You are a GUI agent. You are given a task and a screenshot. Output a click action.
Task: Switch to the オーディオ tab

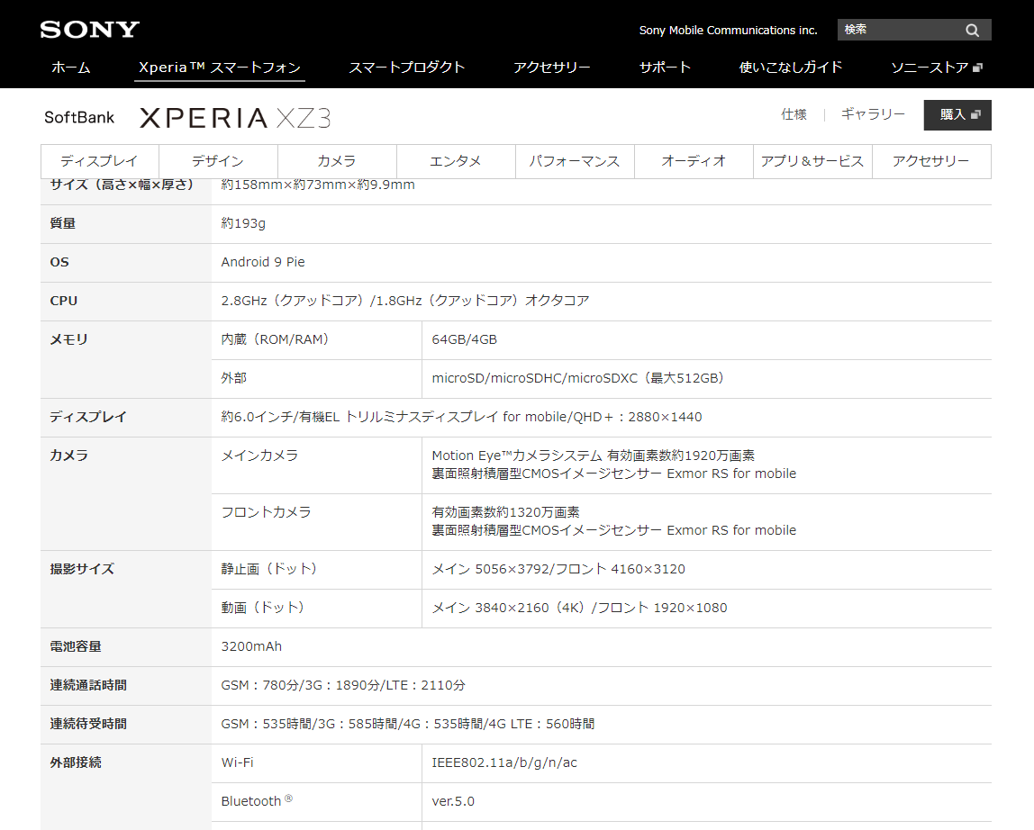point(694,161)
